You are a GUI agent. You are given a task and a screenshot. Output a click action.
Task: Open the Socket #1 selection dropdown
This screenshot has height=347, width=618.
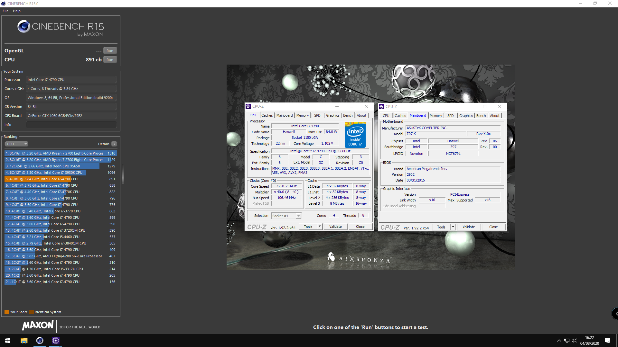click(x=286, y=216)
